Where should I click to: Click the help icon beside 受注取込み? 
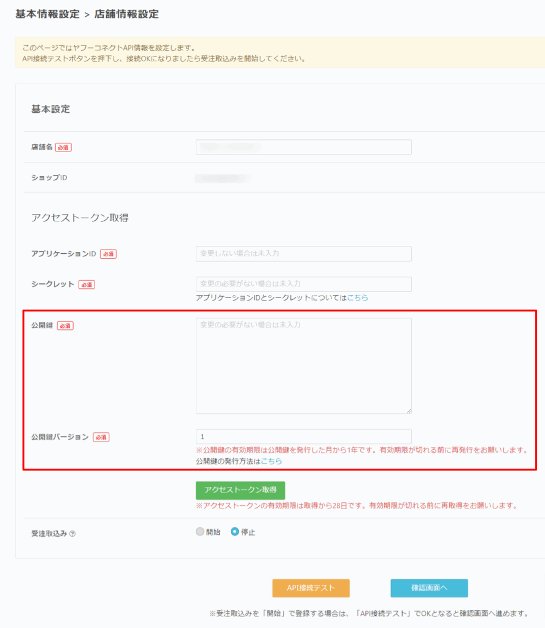tap(72, 534)
